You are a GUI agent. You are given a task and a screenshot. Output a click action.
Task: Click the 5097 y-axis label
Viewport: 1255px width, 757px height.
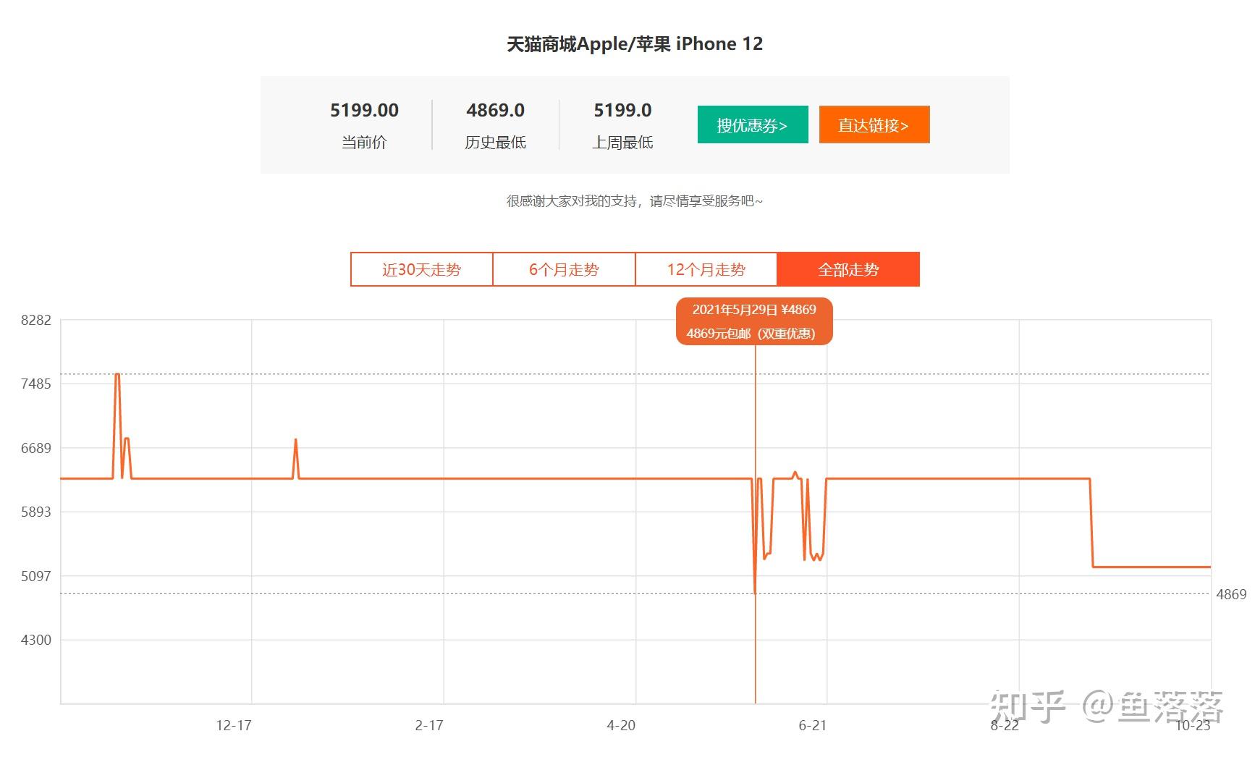point(36,576)
